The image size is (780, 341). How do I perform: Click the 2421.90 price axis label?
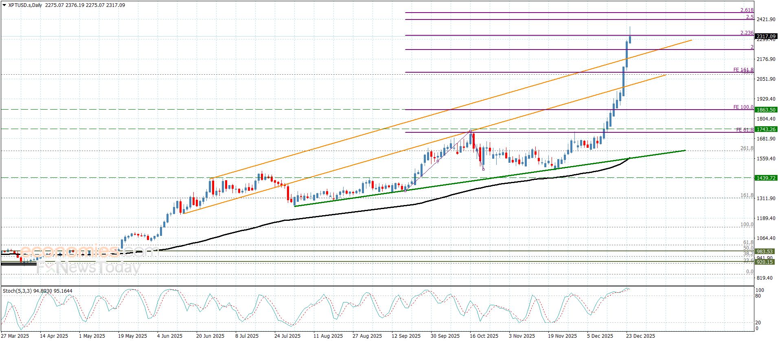(x=765, y=19)
